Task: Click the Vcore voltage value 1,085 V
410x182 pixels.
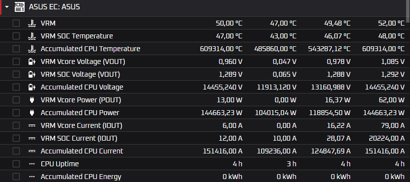Action: pos(393,61)
